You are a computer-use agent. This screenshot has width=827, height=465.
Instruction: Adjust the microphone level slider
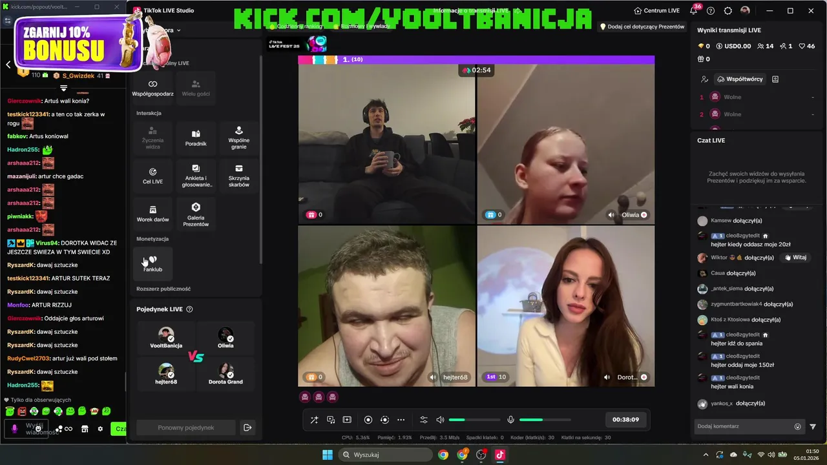pyautogui.click(x=545, y=420)
